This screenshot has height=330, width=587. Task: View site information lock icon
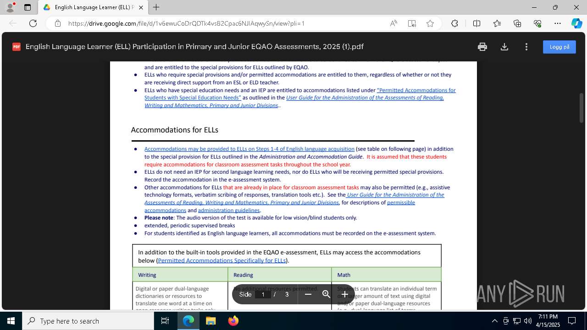pos(58,23)
